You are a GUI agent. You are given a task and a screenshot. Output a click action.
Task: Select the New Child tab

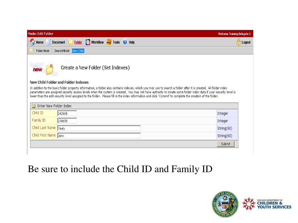coord(78,51)
